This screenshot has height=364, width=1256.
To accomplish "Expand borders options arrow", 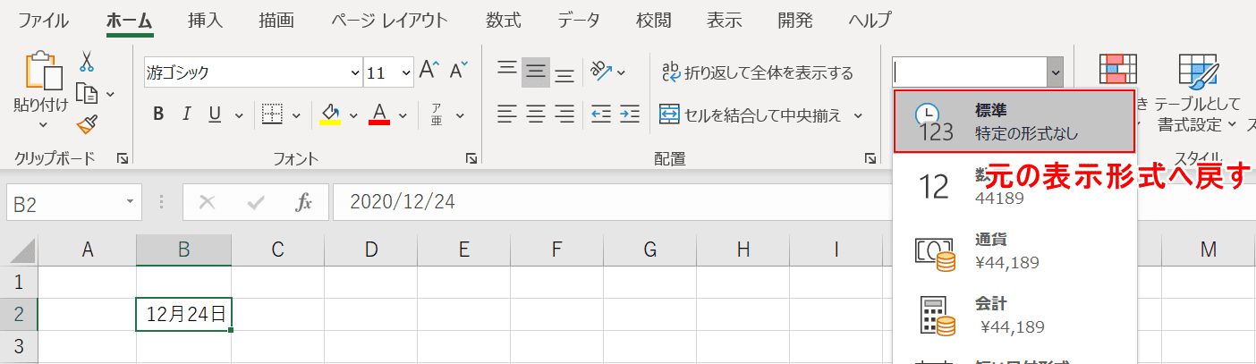I will (x=296, y=114).
